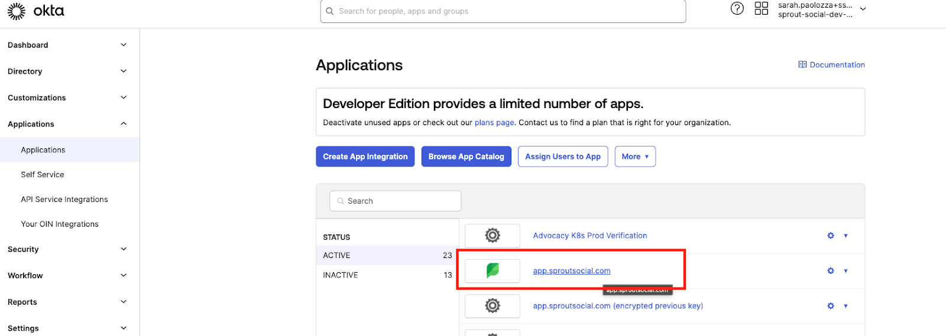Focus the applications list Search field
Viewport: 946px width, 336px height.
[x=396, y=201]
